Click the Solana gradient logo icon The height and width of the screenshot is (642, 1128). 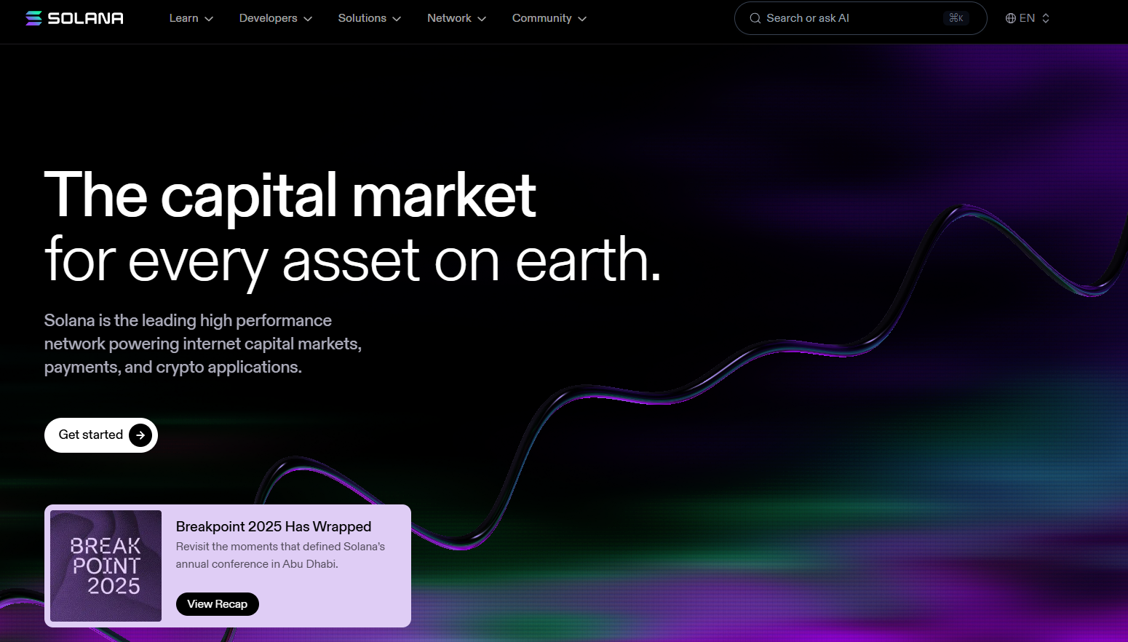33,18
